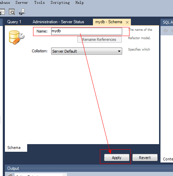Click the schema database wrench icon
The width and height of the screenshot is (173, 176).
[x=16, y=37]
